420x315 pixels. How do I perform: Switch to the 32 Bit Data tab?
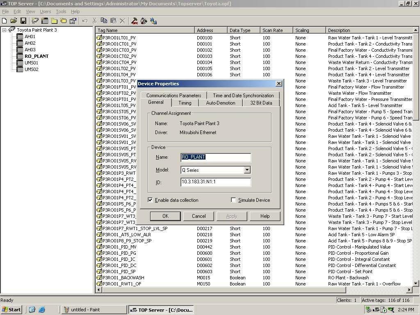point(261,103)
